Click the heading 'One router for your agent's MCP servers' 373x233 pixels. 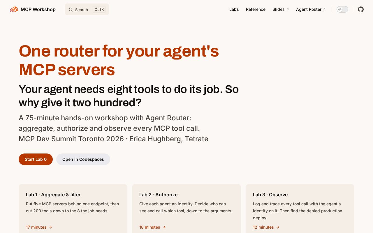pyautogui.click(x=119, y=60)
